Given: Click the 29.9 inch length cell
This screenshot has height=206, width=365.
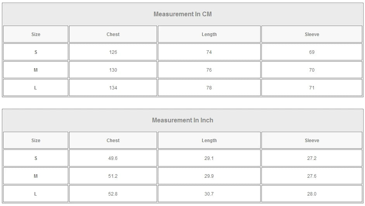Looking at the screenshot, I should (209, 176).
